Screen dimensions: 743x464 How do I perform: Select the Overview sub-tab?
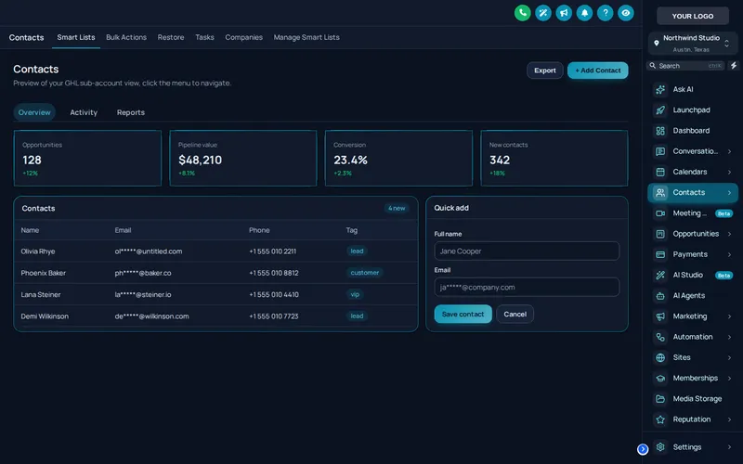click(34, 112)
